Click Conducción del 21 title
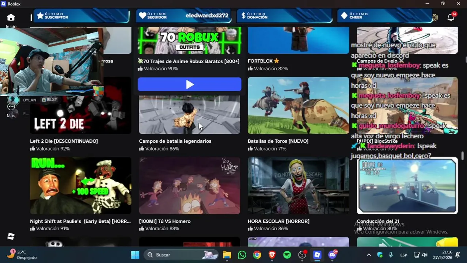Screen dimensions: 467x263 [378, 221]
